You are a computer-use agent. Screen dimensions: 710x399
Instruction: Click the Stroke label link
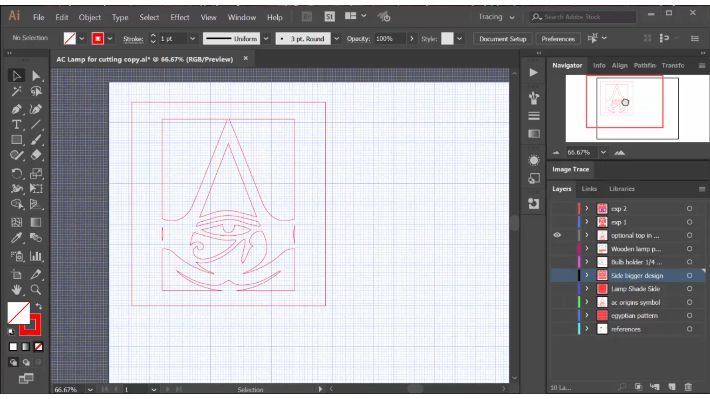(133, 39)
